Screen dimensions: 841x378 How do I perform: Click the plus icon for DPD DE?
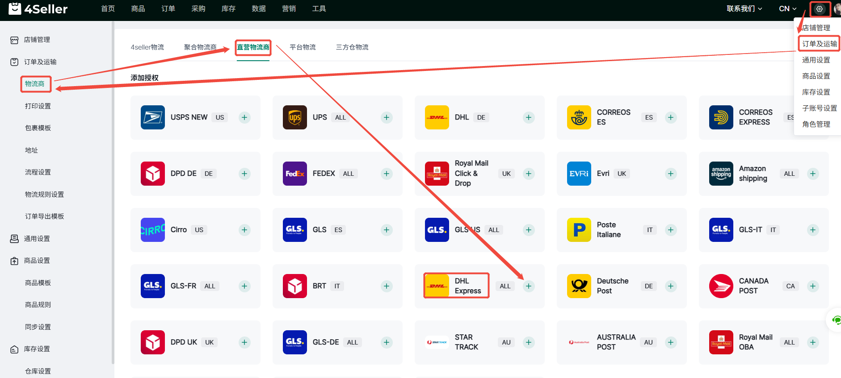(x=244, y=174)
